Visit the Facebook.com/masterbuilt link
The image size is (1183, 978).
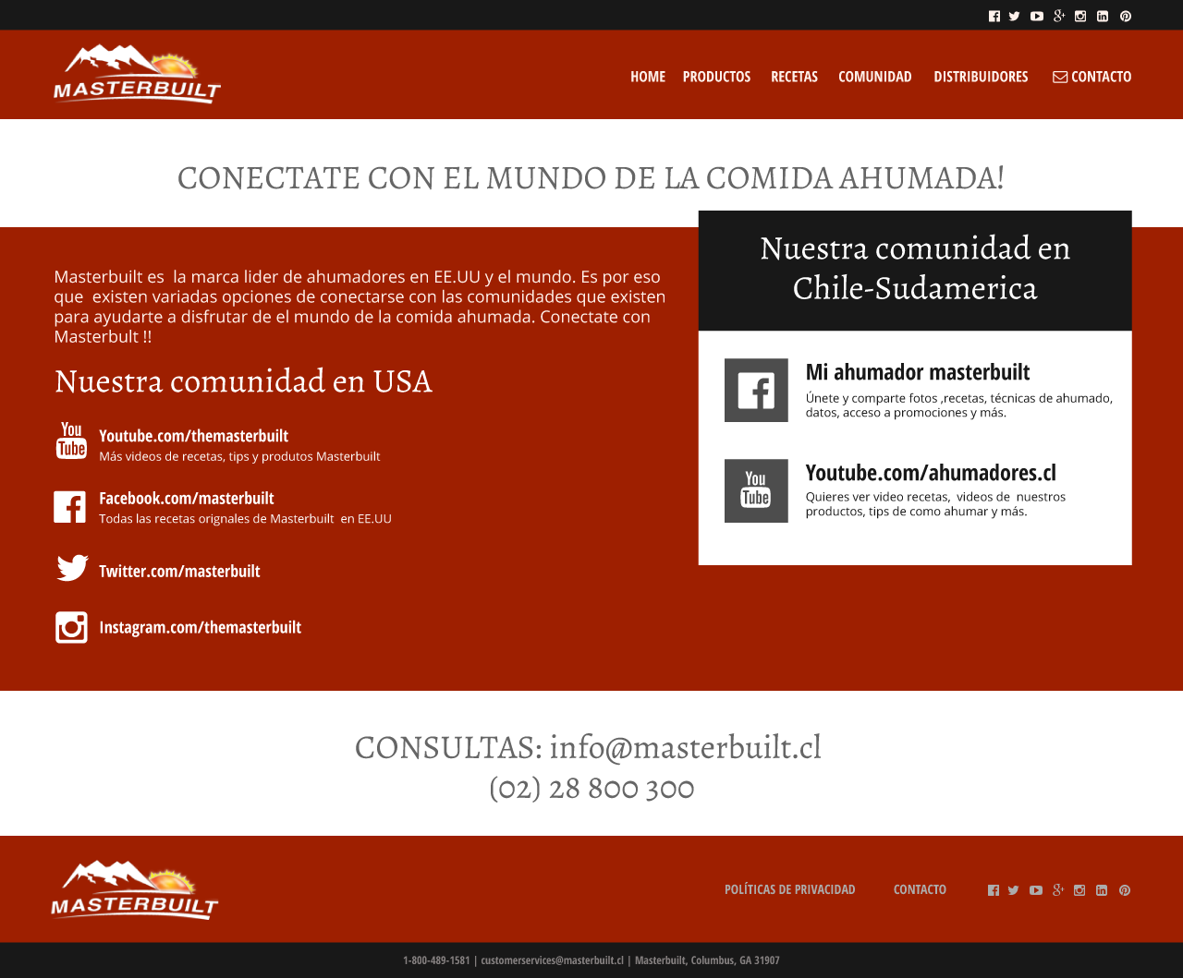[186, 499]
